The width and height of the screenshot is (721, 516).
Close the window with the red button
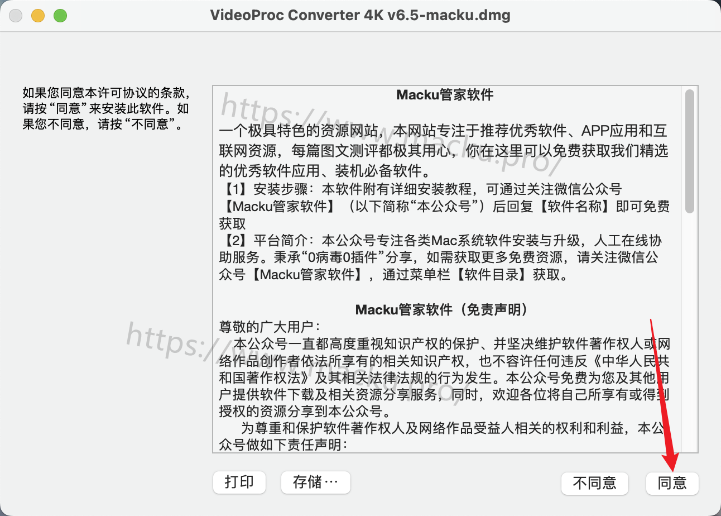[16, 16]
